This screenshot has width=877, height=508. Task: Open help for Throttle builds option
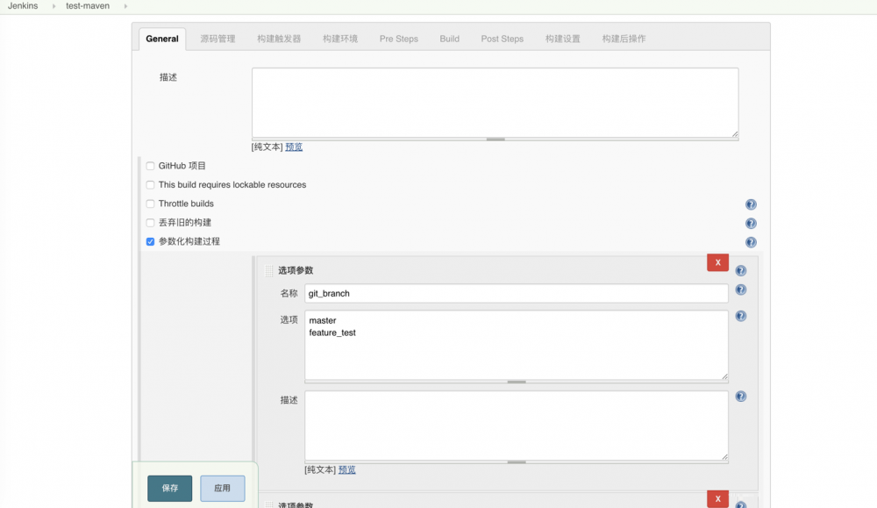click(x=751, y=204)
